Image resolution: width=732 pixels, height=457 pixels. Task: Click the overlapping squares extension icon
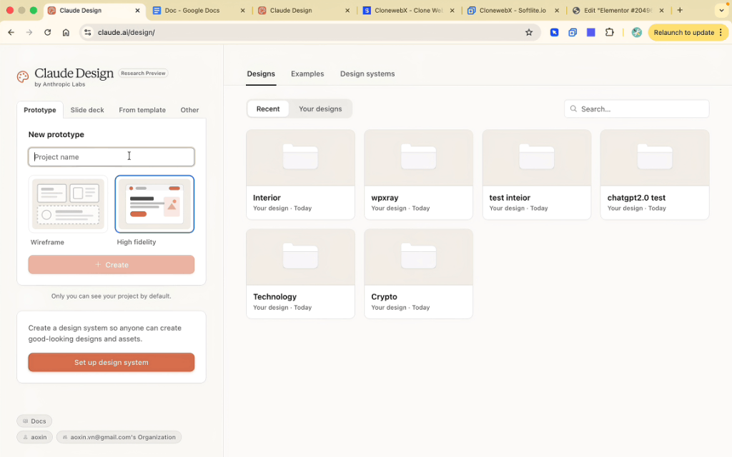click(x=573, y=32)
